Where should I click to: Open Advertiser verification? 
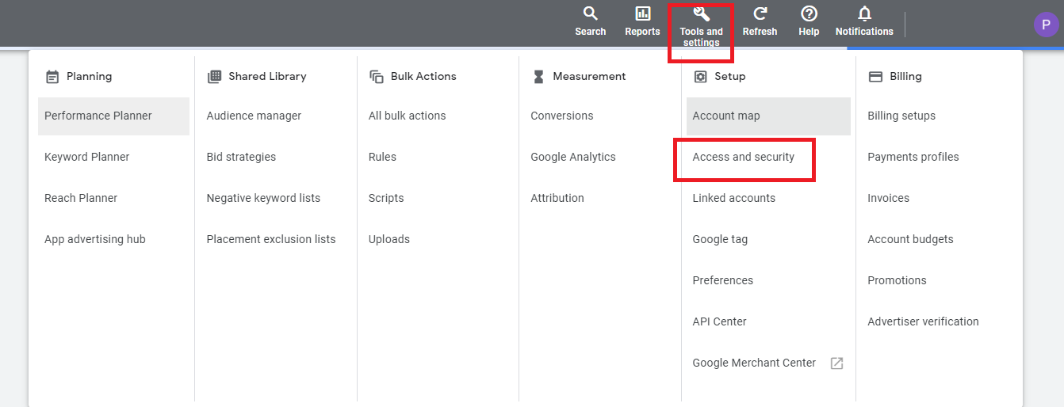coord(923,321)
